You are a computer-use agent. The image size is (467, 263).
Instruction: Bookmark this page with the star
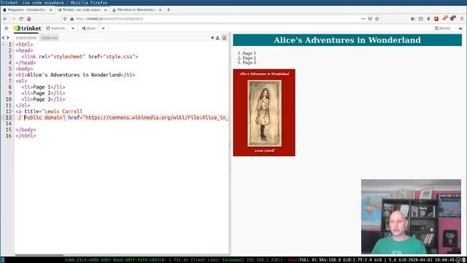(x=377, y=18)
